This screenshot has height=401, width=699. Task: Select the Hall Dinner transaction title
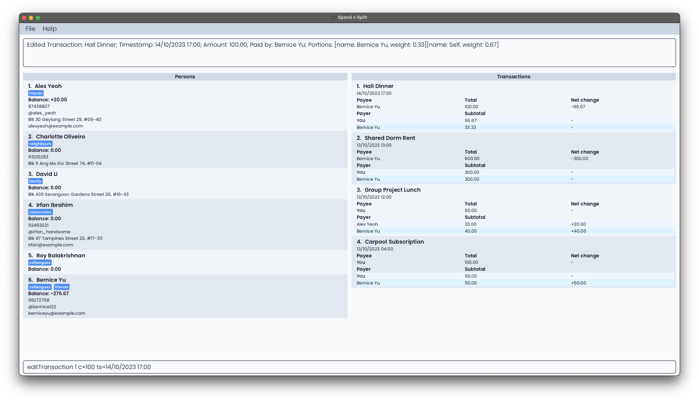coord(378,86)
